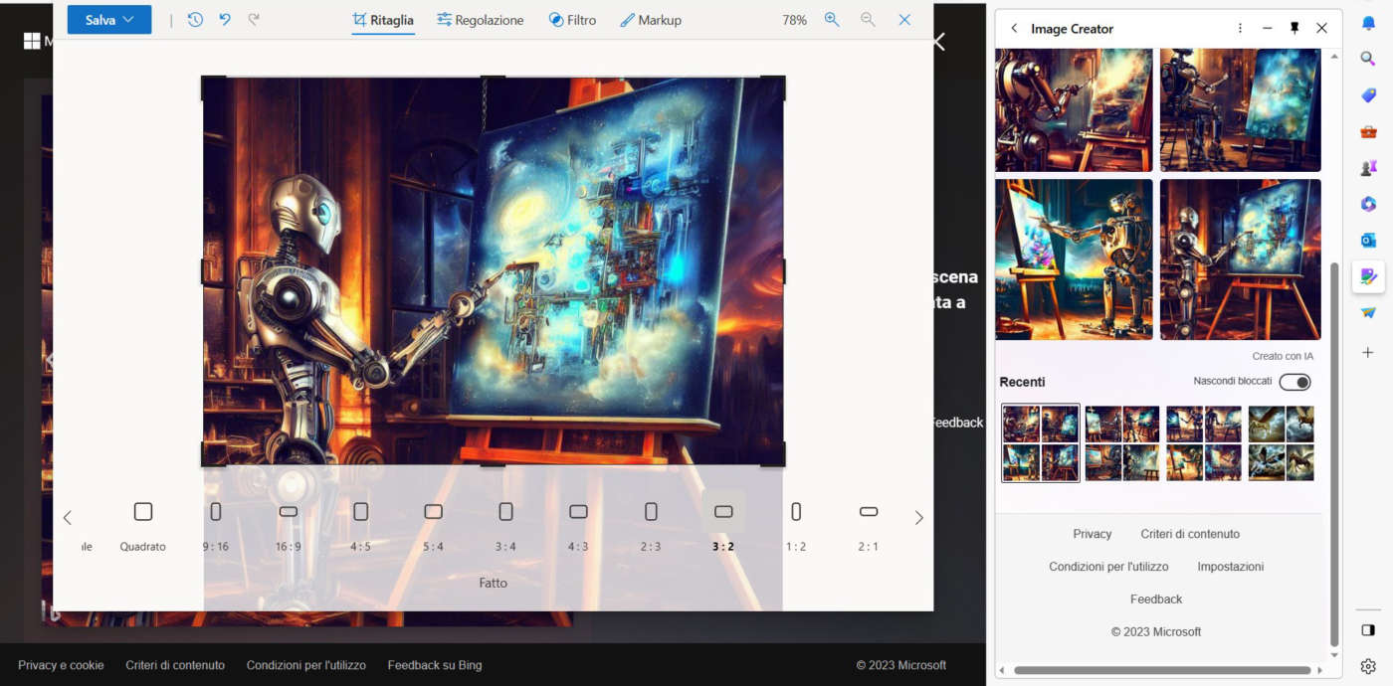1393x686 pixels.
Task: Click the undo arrow icon
Action: 225,20
